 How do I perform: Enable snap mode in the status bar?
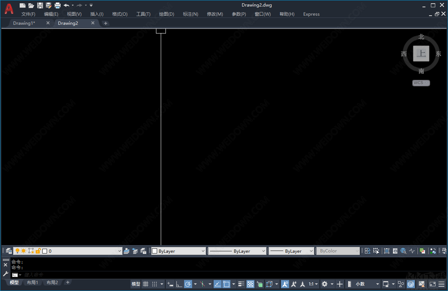[154, 284]
